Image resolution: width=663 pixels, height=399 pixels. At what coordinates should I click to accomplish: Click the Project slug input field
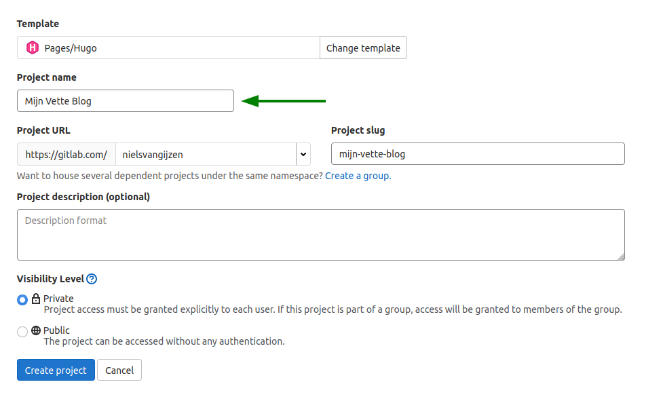(477, 154)
